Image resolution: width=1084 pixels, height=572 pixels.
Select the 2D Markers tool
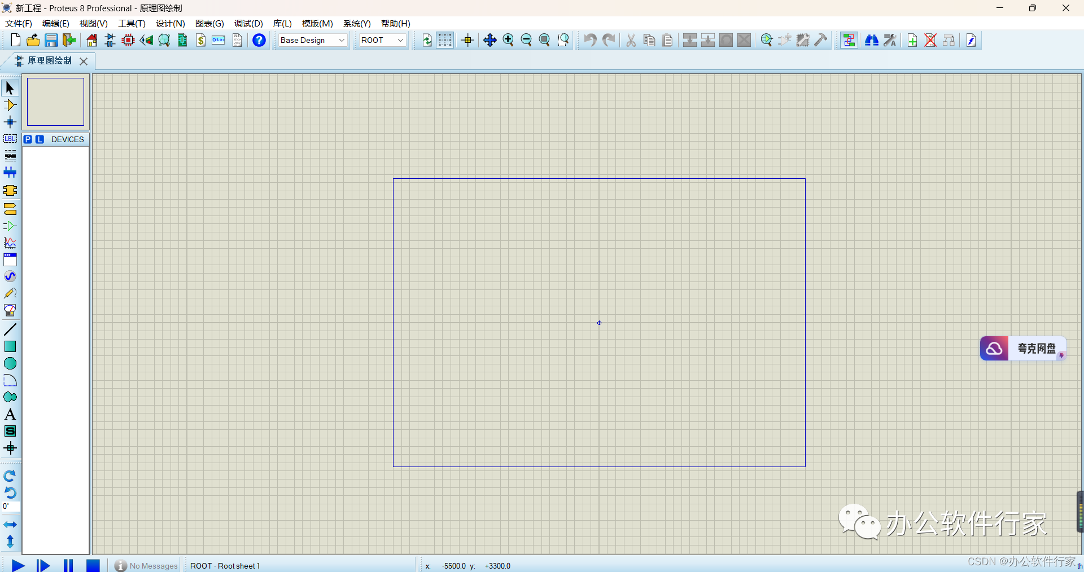click(10, 448)
